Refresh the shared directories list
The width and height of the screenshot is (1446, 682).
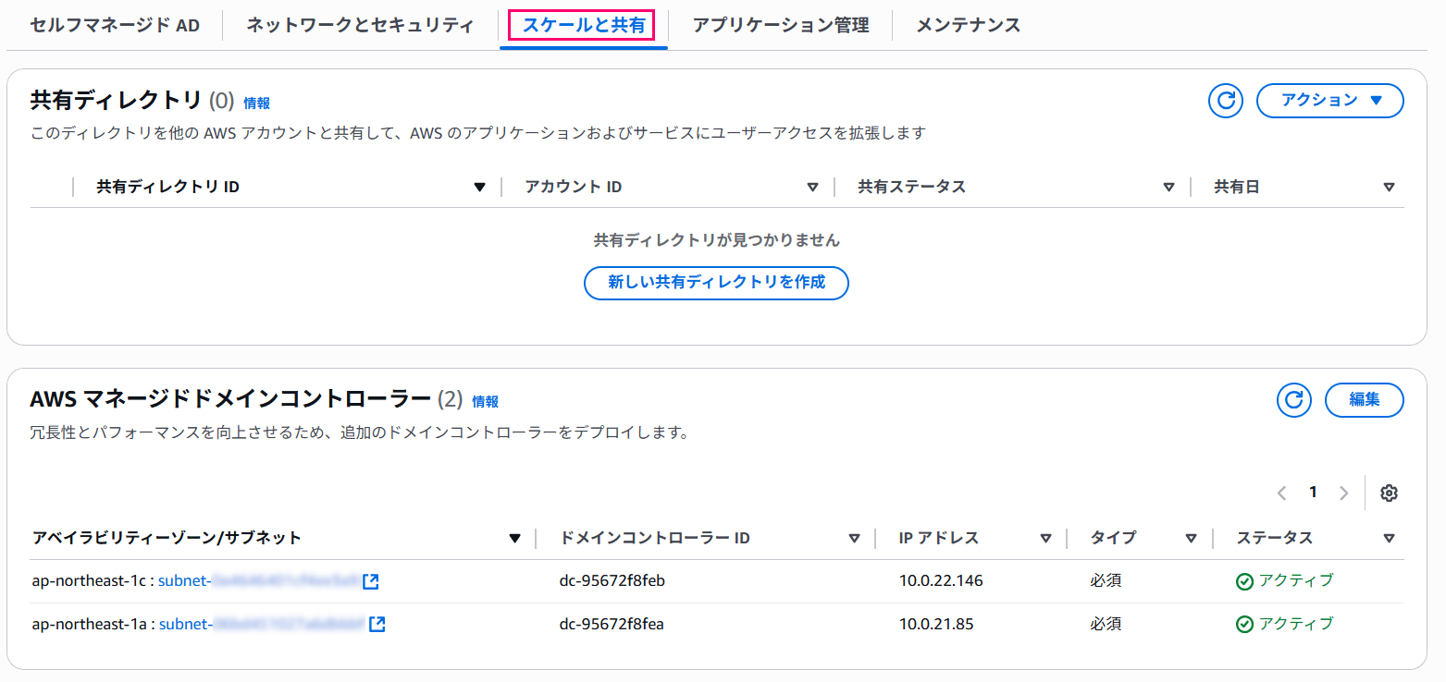[1226, 101]
